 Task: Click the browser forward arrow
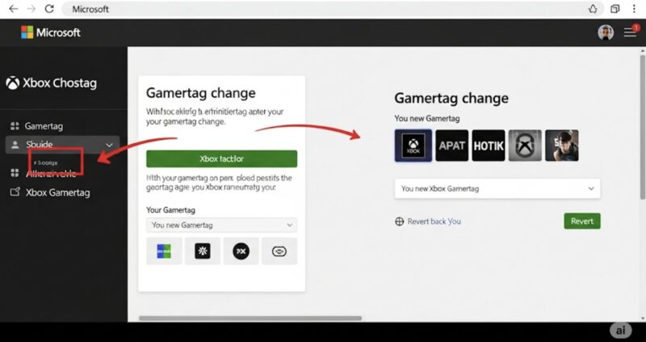pos(31,9)
